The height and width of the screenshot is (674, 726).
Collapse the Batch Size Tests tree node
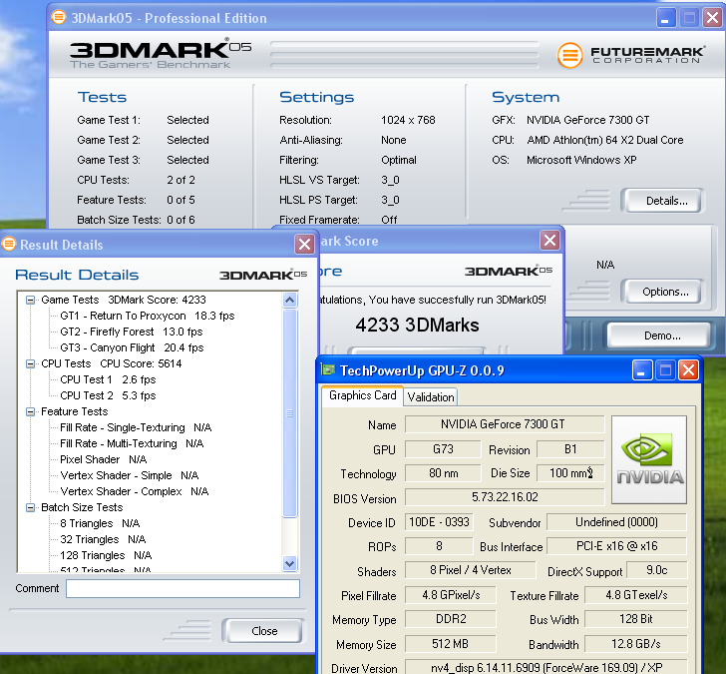[x=31, y=507]
